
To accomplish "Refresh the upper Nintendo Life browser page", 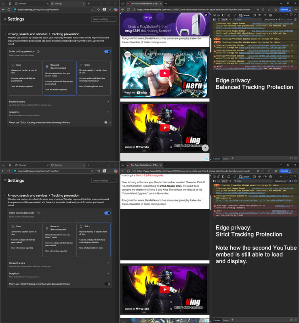I will click(x=128, y=9).
